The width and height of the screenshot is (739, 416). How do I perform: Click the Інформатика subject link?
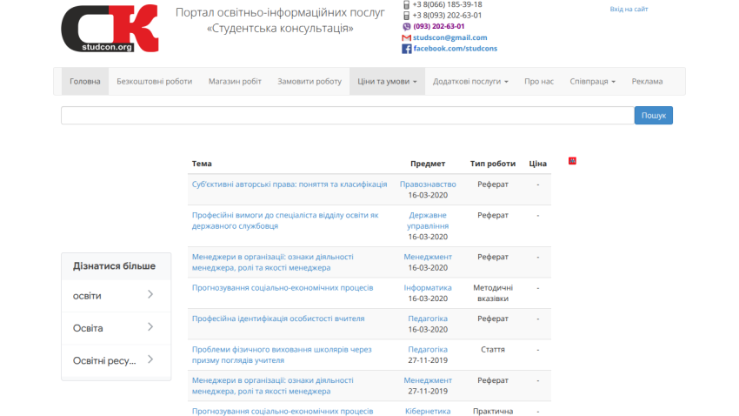(428, 288)
